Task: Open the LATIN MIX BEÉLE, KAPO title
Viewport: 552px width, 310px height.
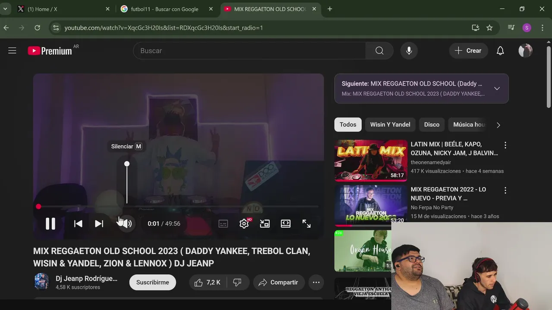Action: 454,149
